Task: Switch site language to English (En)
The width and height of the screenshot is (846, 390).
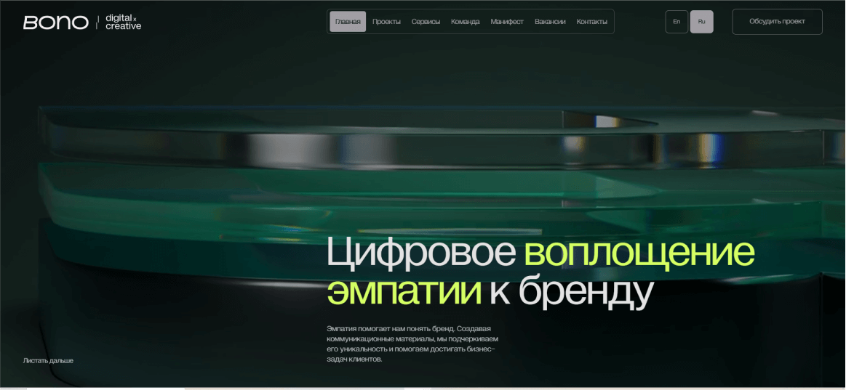Action: (677, 22)
